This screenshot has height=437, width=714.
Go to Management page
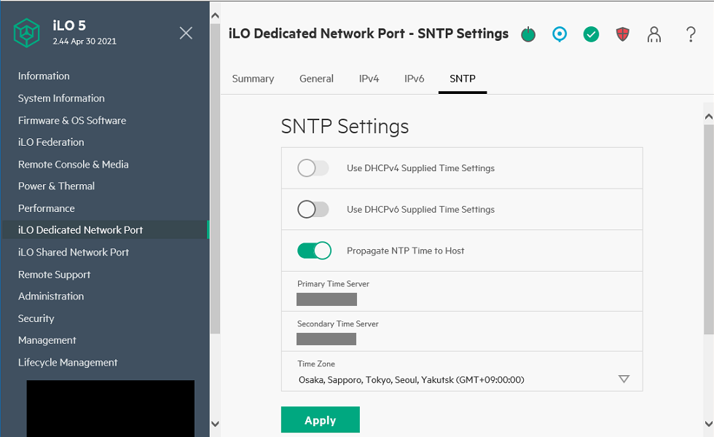point(47,341)
